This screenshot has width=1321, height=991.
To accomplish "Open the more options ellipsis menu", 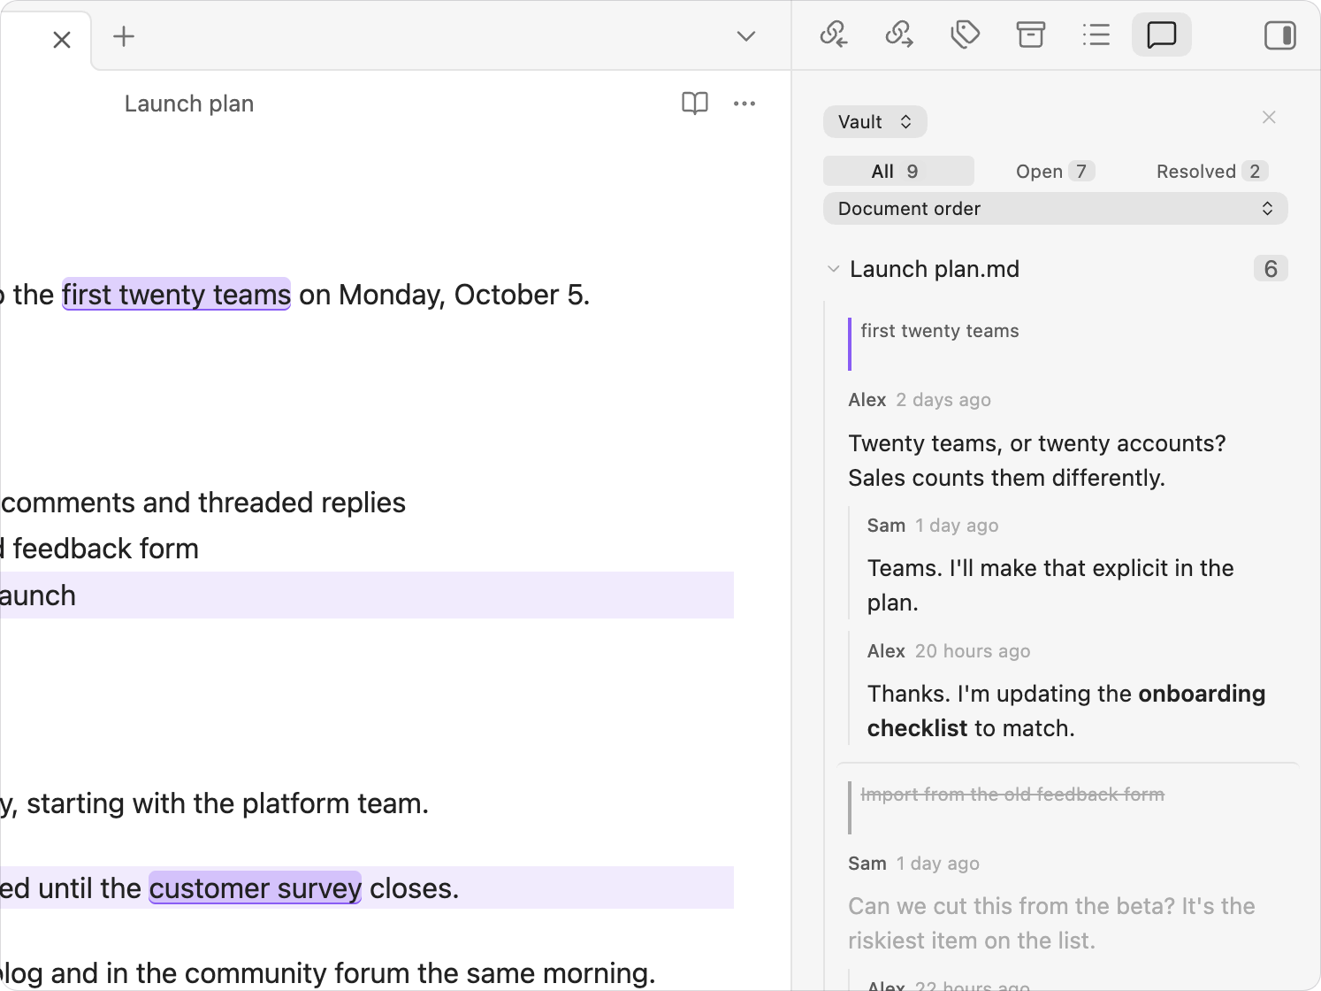I will (744, 104).
